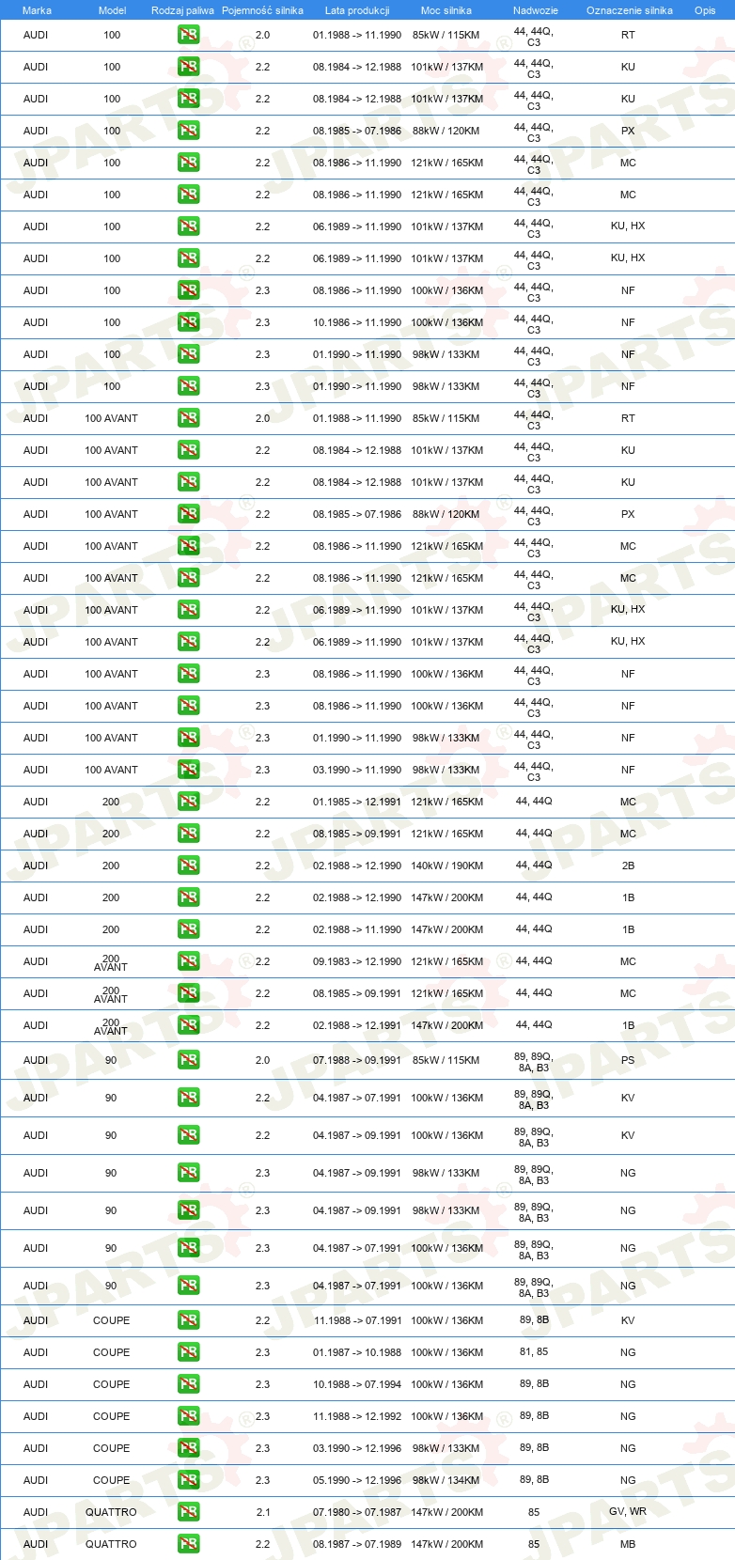
Task: Click fuel icon in COUPE 98kW / 134KM row
Action: pyautogui.click(x=188, y=1480)
